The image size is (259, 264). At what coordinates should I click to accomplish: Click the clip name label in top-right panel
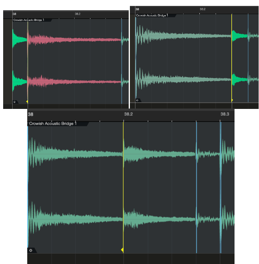[x=152, y=15]
